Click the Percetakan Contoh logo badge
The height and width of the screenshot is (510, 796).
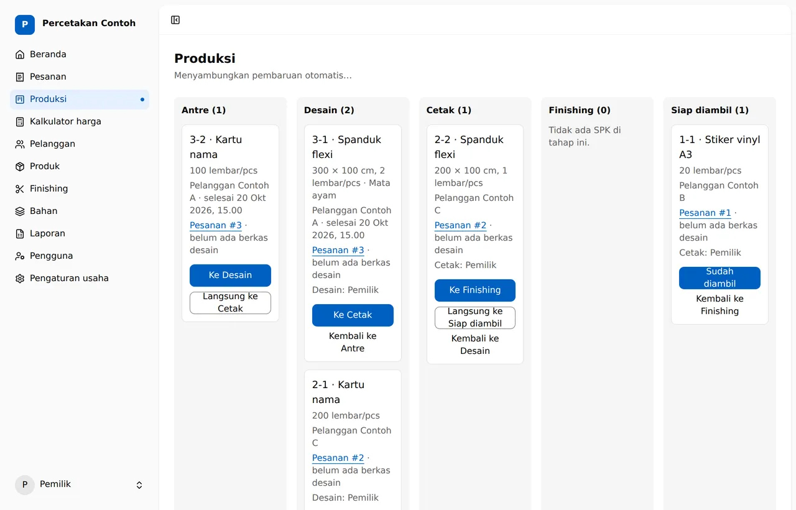click(x=25, y=25)
